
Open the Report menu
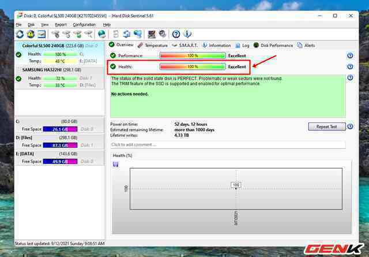(x=61, y=25)
